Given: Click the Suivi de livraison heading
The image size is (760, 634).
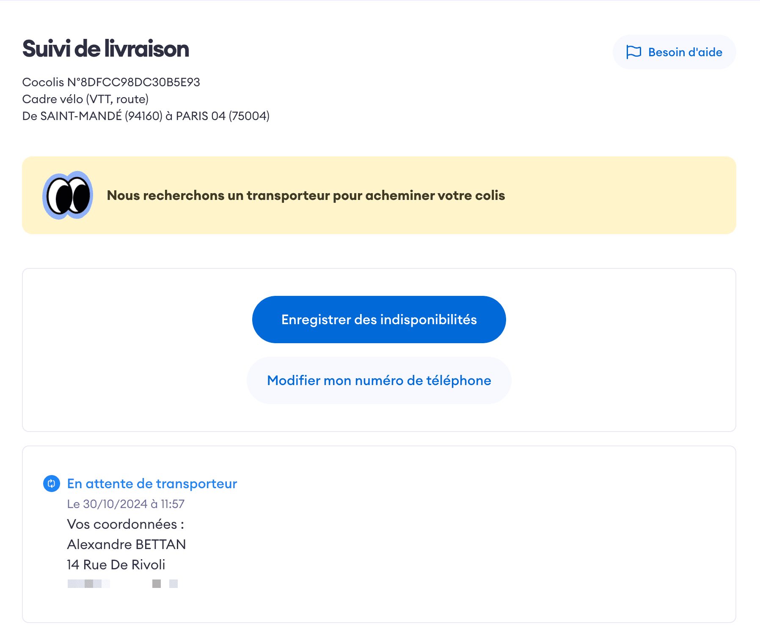Looking at the screenshot, I should [x=105, y=49].
